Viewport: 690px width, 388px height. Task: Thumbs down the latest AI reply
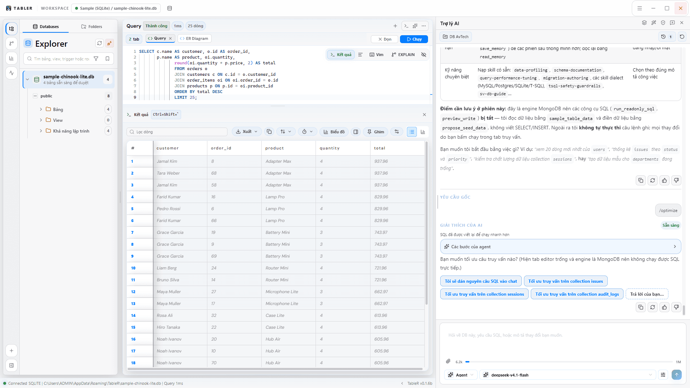click(676, 307)
